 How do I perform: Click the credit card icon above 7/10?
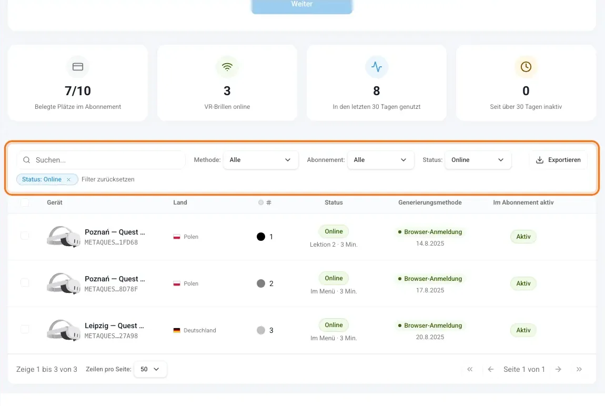pos(78,67)
